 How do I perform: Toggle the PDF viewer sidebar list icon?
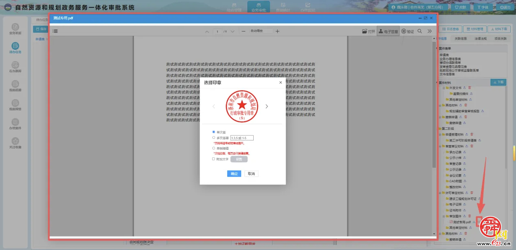pyautogui.click(x=55, y=31)
